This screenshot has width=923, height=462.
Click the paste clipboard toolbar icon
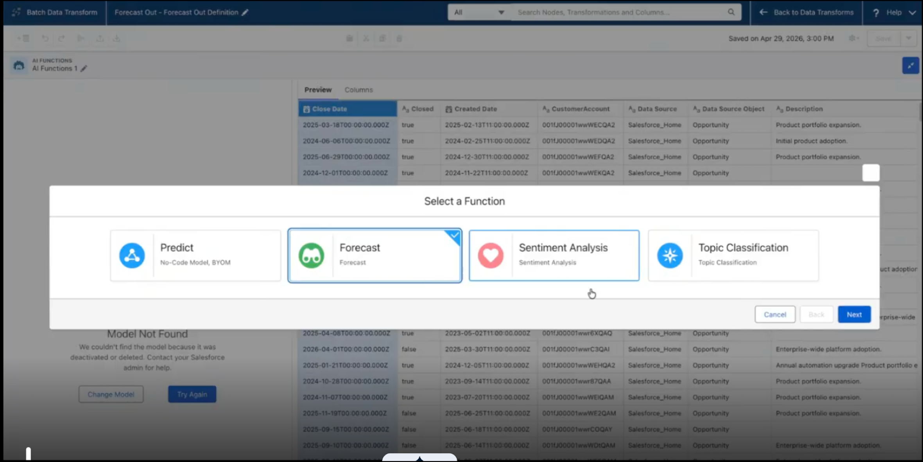pos(349,38)
